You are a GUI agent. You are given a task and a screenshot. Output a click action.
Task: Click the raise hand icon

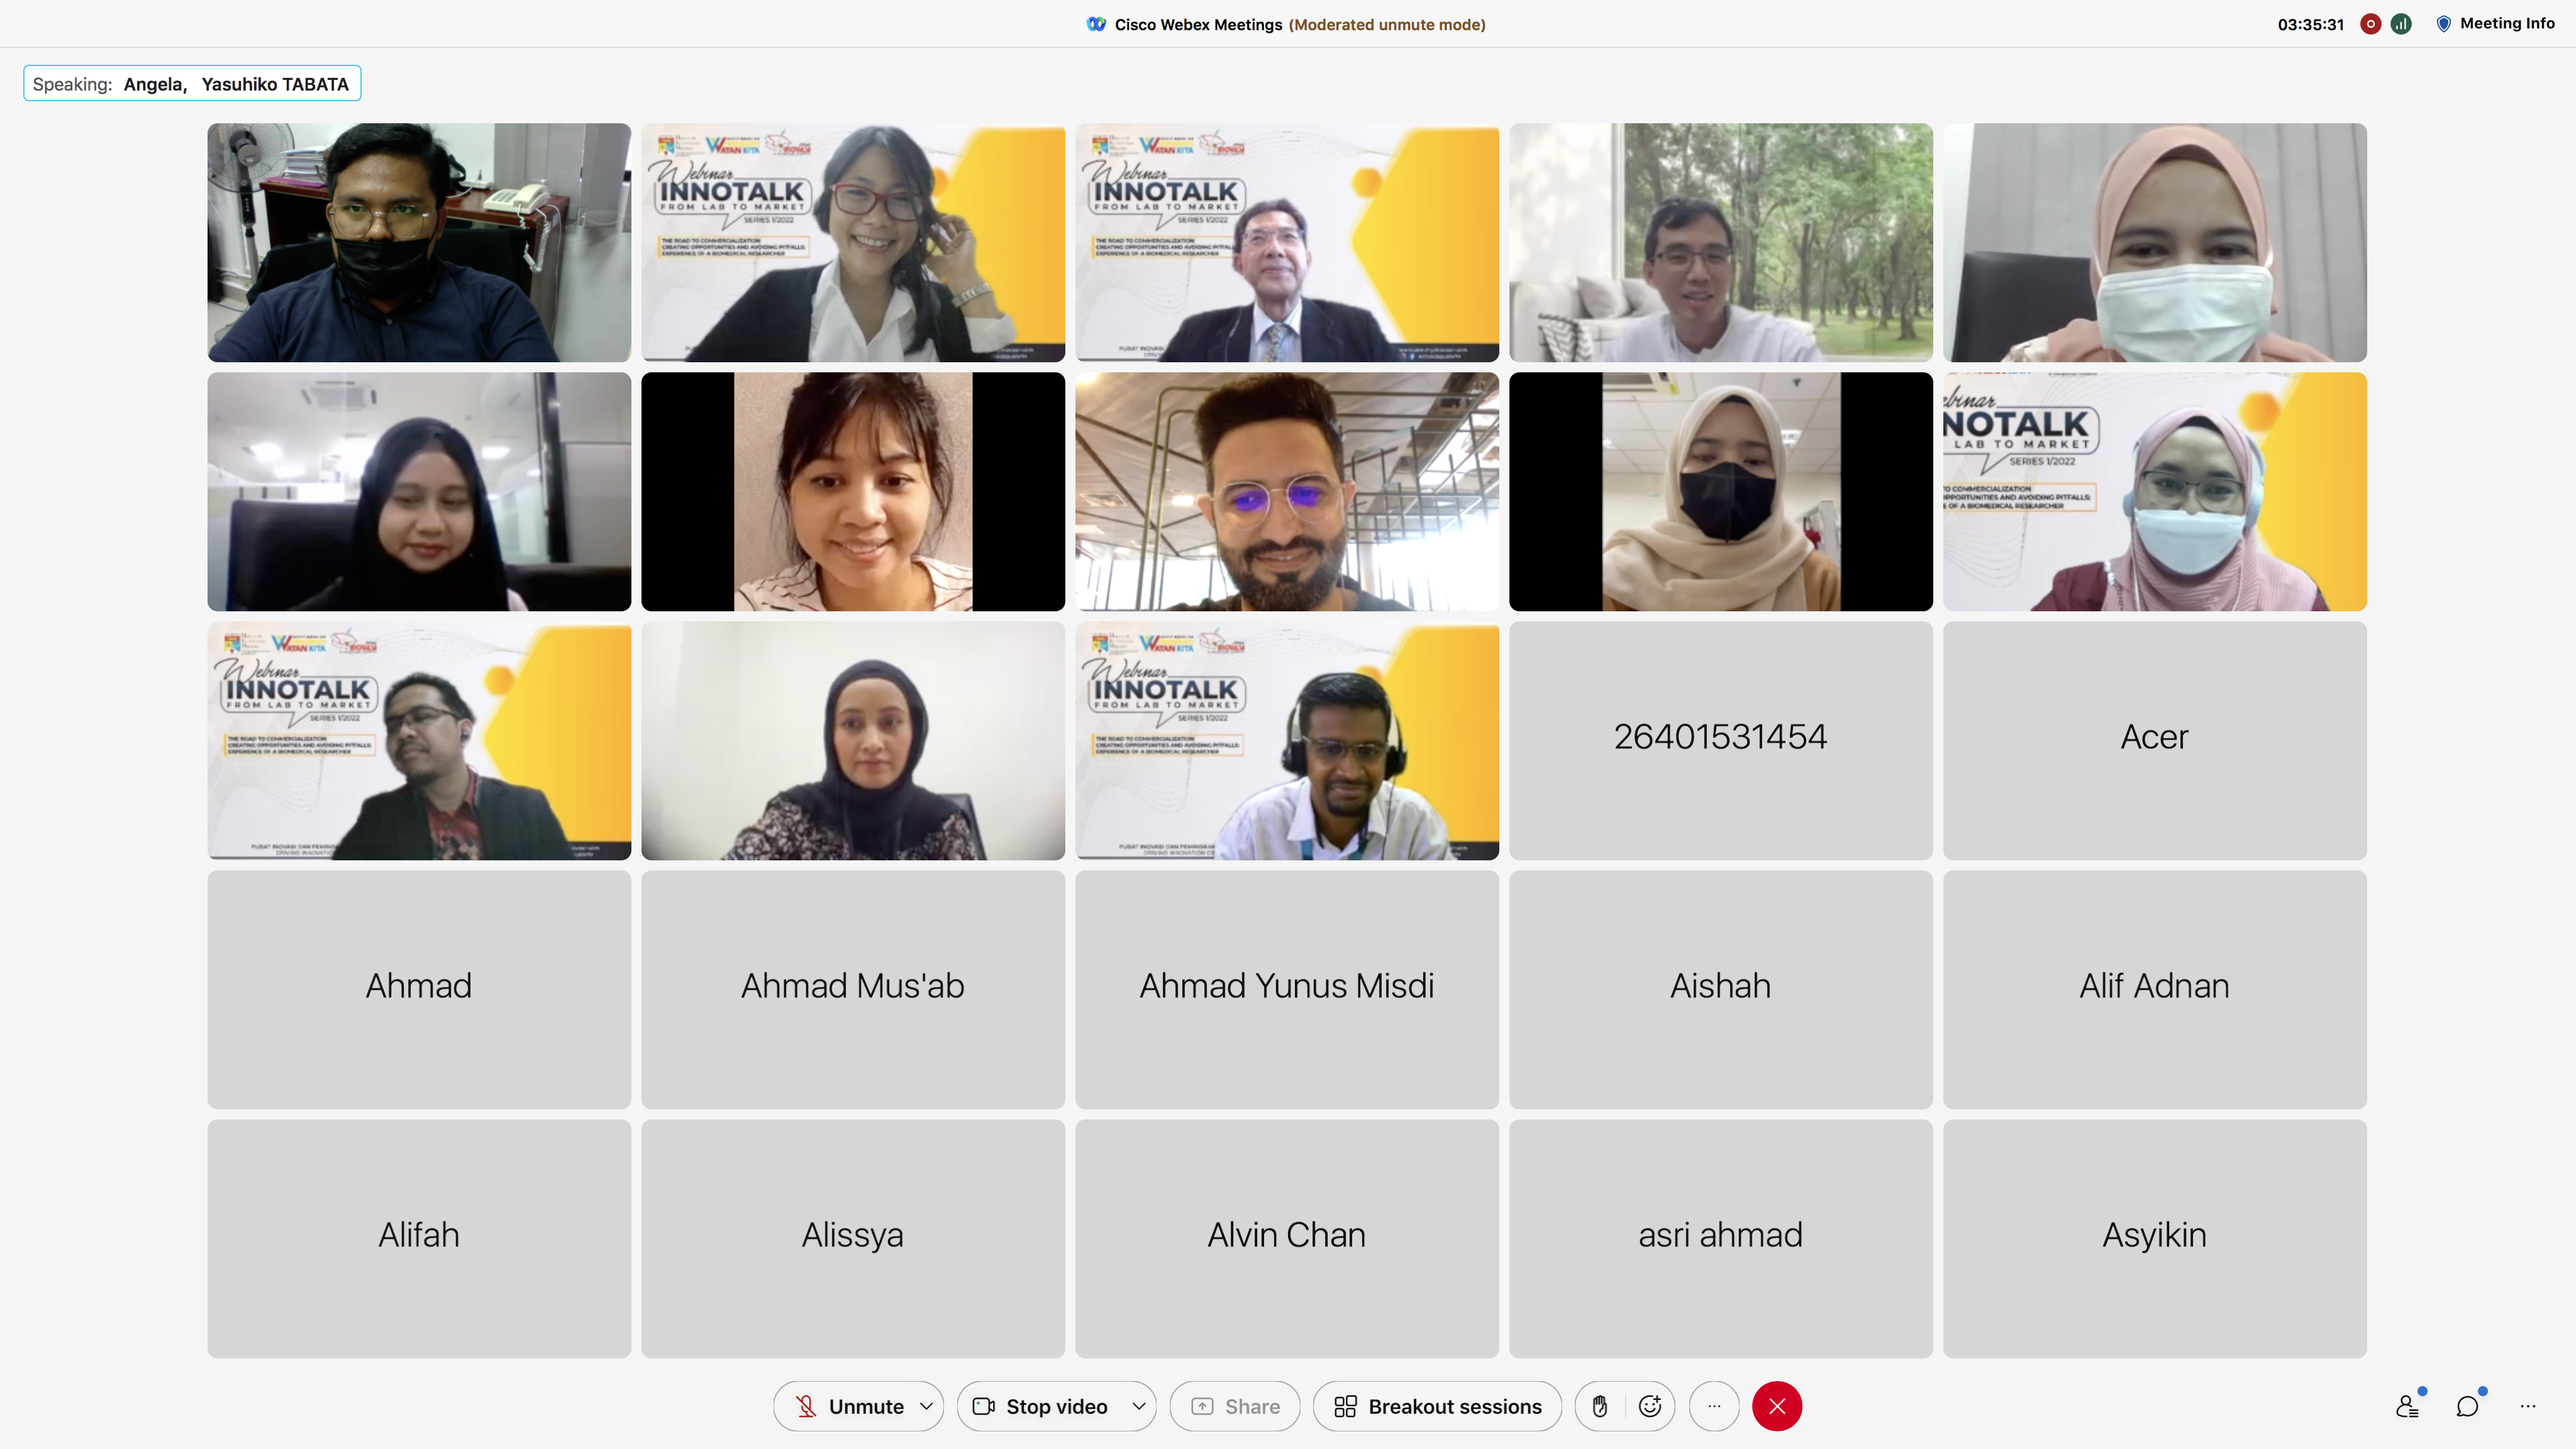click(x=1600, y=1406)
